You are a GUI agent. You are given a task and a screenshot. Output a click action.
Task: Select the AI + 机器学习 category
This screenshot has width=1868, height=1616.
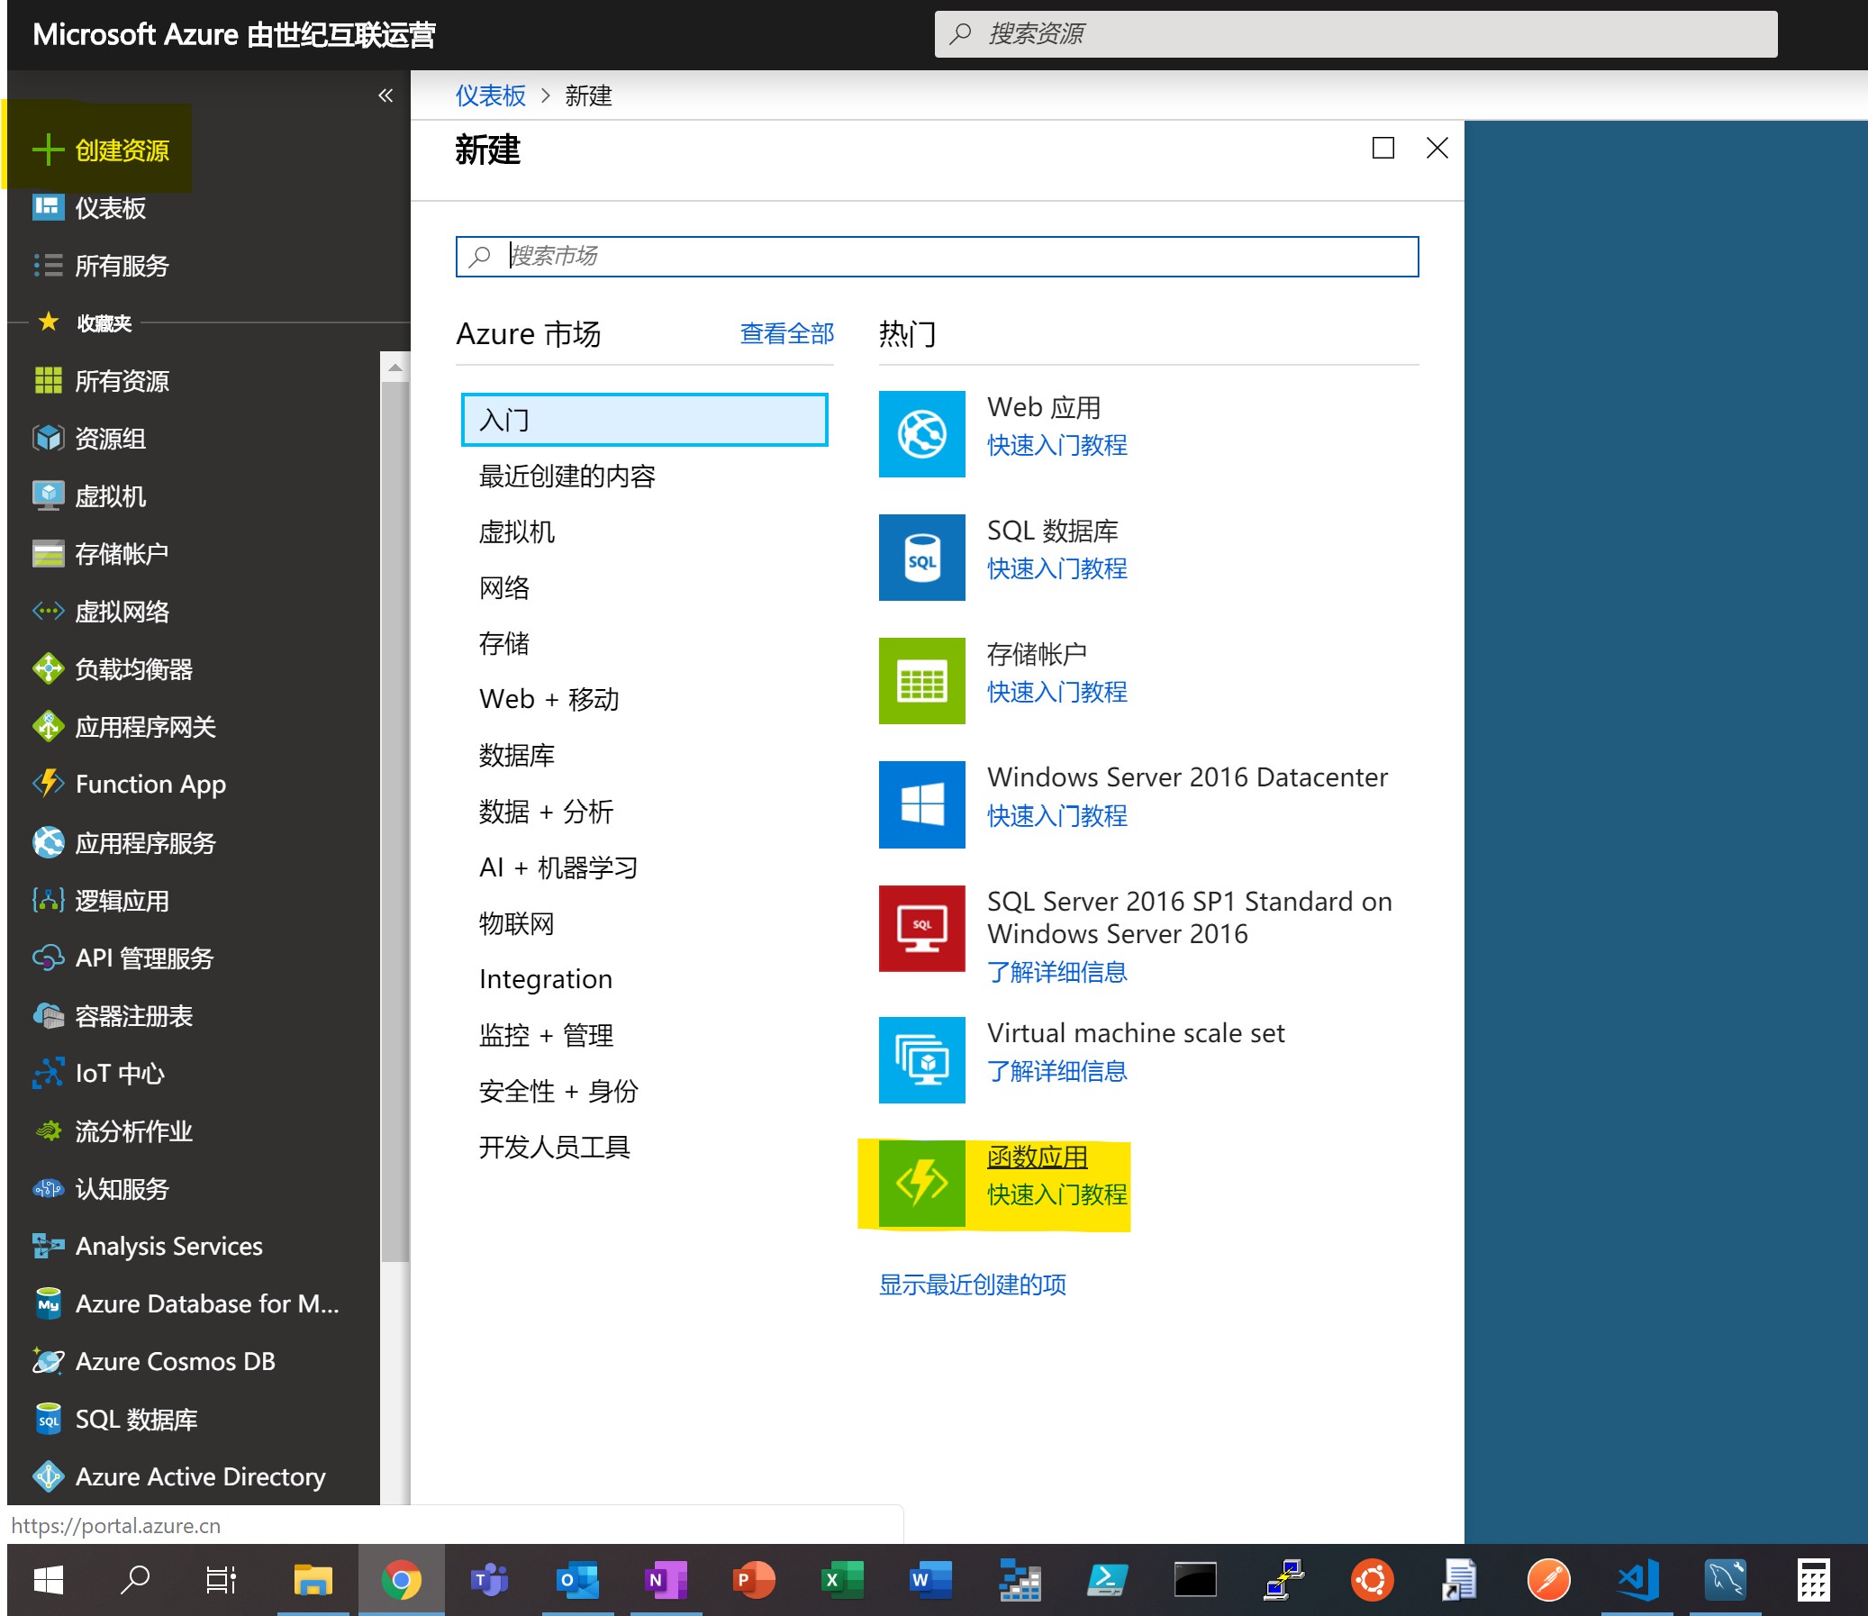(558, 867)
